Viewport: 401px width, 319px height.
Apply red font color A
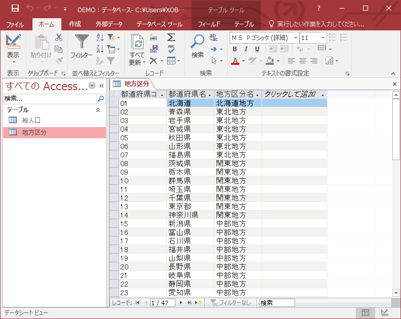[x=235, y=61]
